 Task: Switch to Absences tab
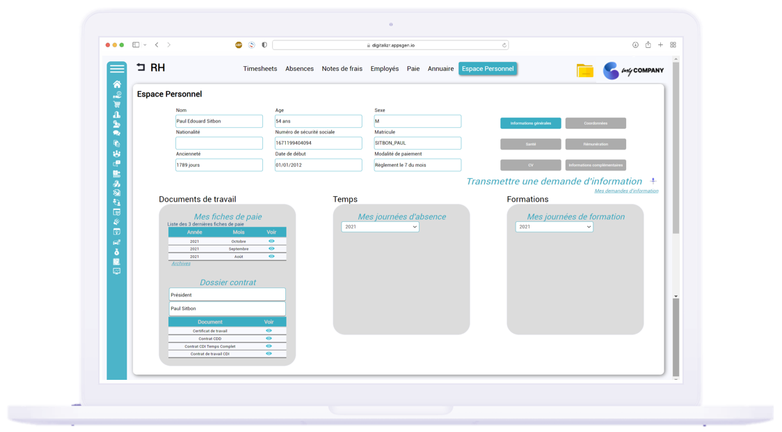tap(299, 69)
